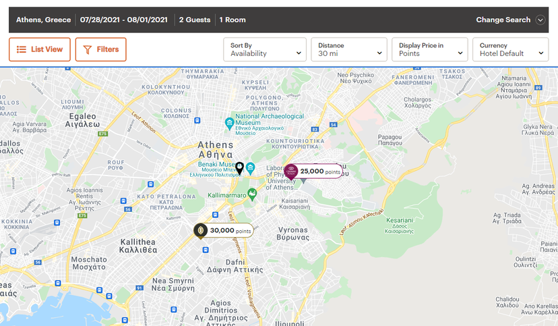Click the black hotel pin near Benaki Museum

(x=239, y=167)
